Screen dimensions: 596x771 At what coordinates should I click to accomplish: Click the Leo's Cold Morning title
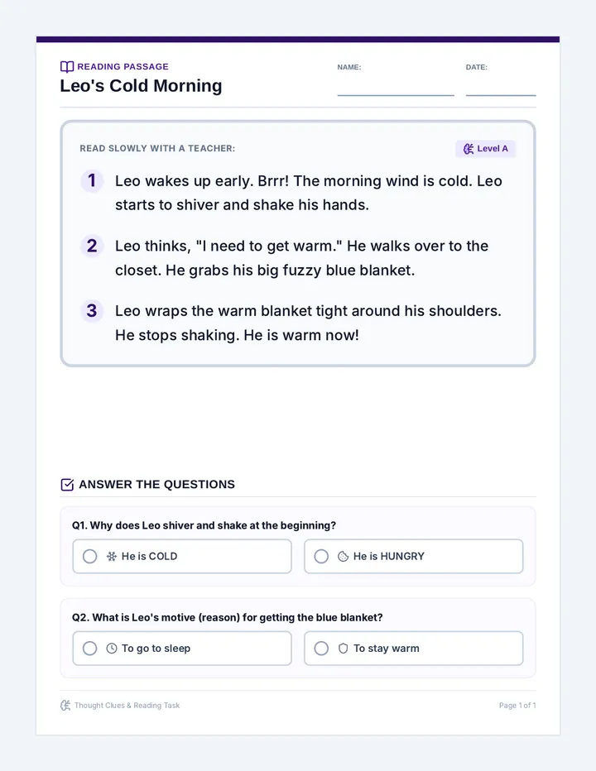(142, 85)
